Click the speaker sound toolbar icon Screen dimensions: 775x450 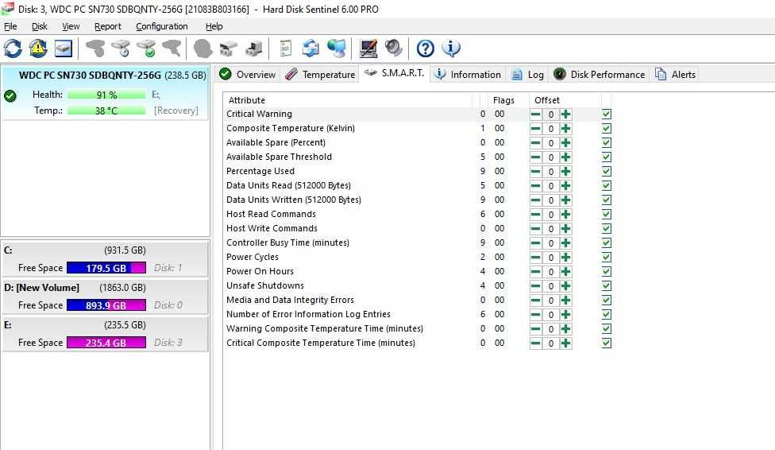coord(394,48)
